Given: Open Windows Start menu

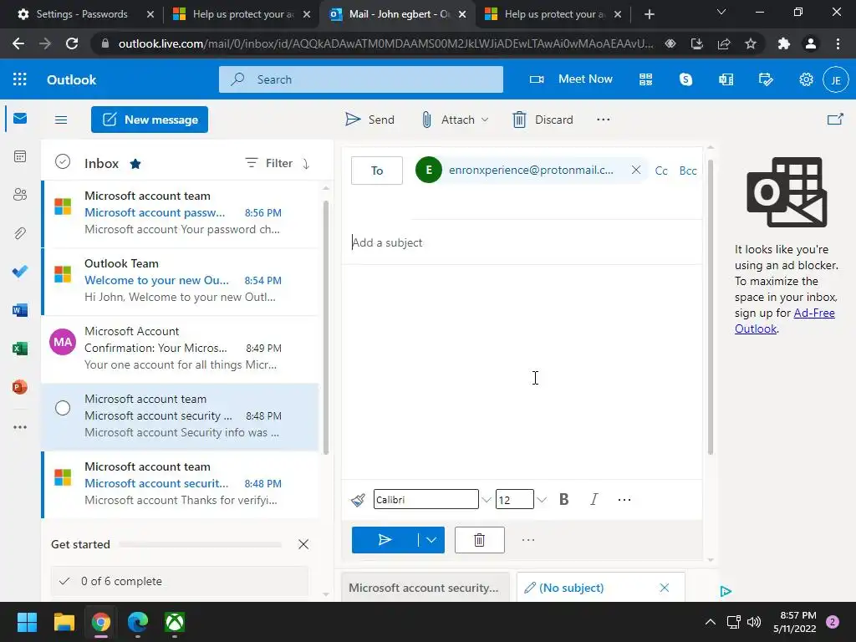Looking at the screenshot, I should tap(27, 622).
